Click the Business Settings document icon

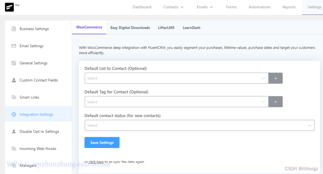pyautogui.click(x=14, y=29)
